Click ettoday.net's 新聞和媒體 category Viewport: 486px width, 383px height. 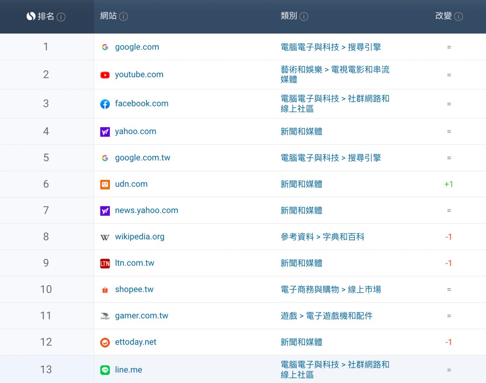click(x=302, y=342)
